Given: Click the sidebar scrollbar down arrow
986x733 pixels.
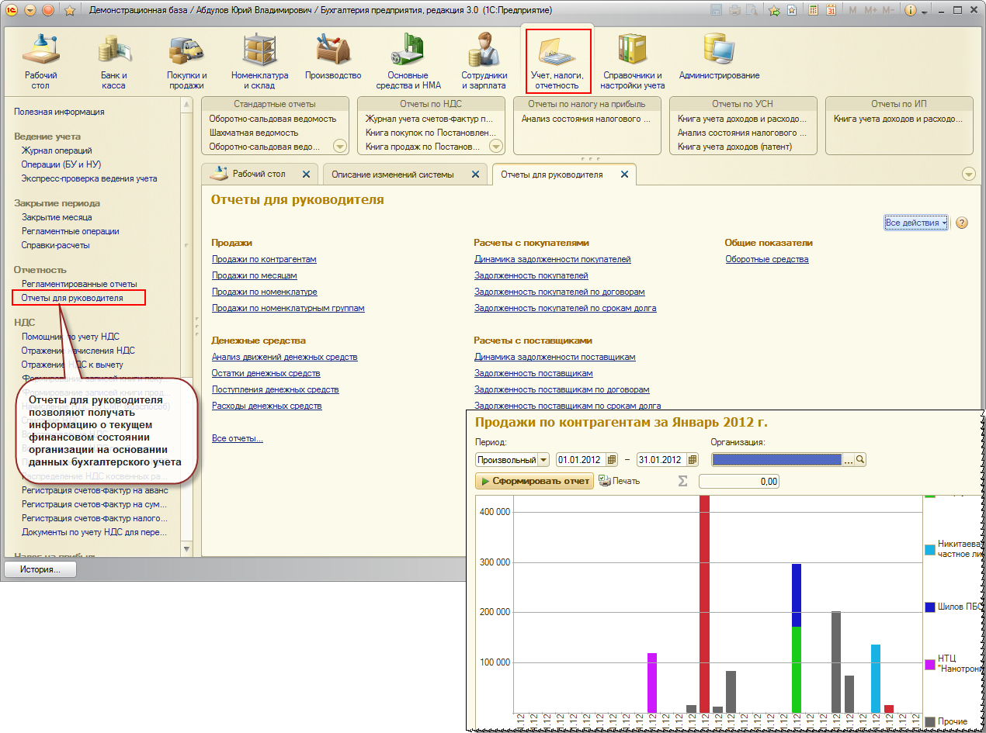Looking at the screenshot, I should pyautogui.click(x=186, y=549).
